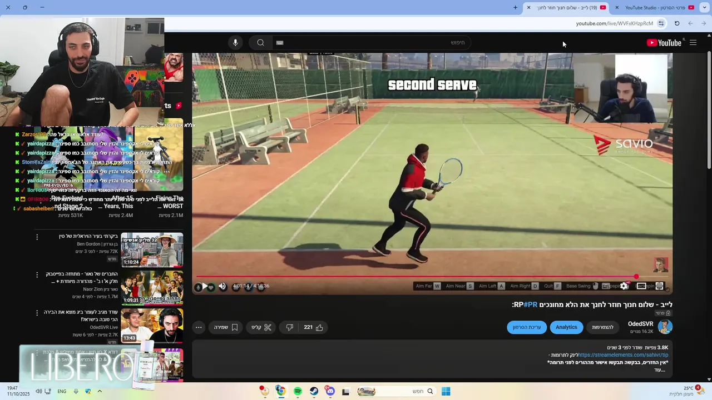Open the clip (קליפ) scissors button
Screen dimensions: 712x400
coord(261,327)
